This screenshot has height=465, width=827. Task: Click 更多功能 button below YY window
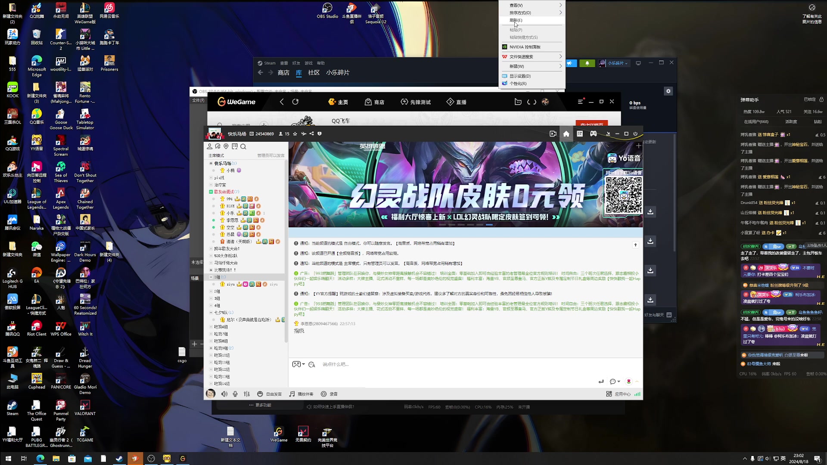tap(260, 405)
